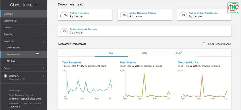The height and width of the screenshot is (110, 241).
Task: Click the 0 / 1 Active roaming clients count
Action: (136, 16)
